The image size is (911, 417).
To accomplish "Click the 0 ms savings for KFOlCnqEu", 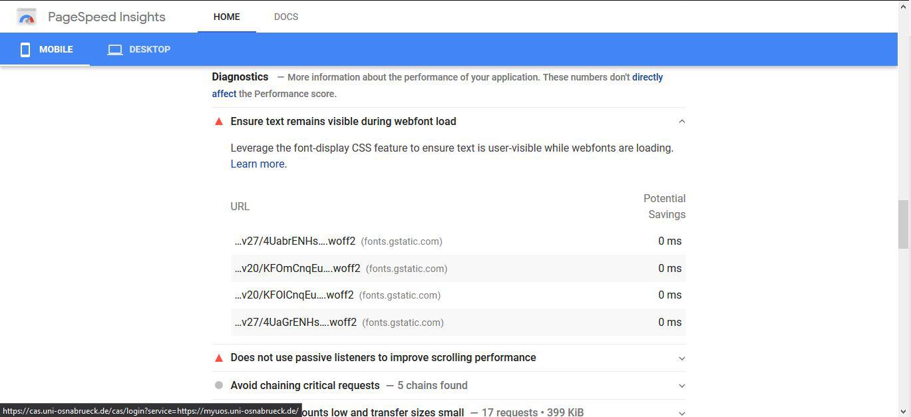I will 670,295.
